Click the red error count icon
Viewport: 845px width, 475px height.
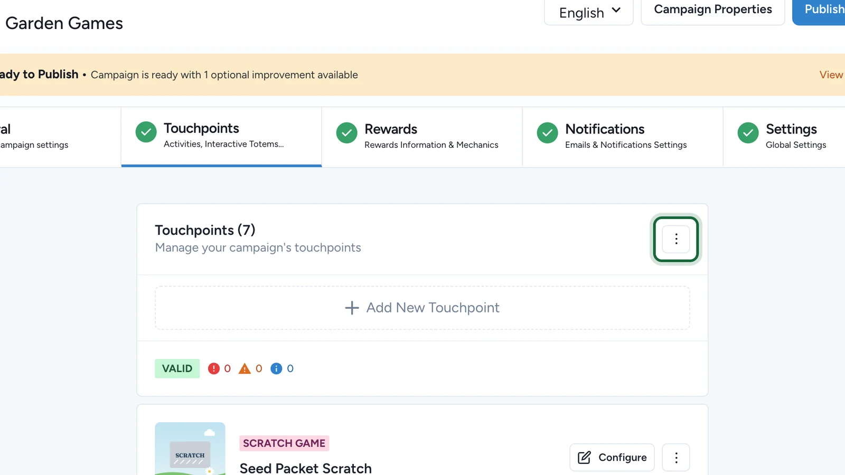coord(213,368)
